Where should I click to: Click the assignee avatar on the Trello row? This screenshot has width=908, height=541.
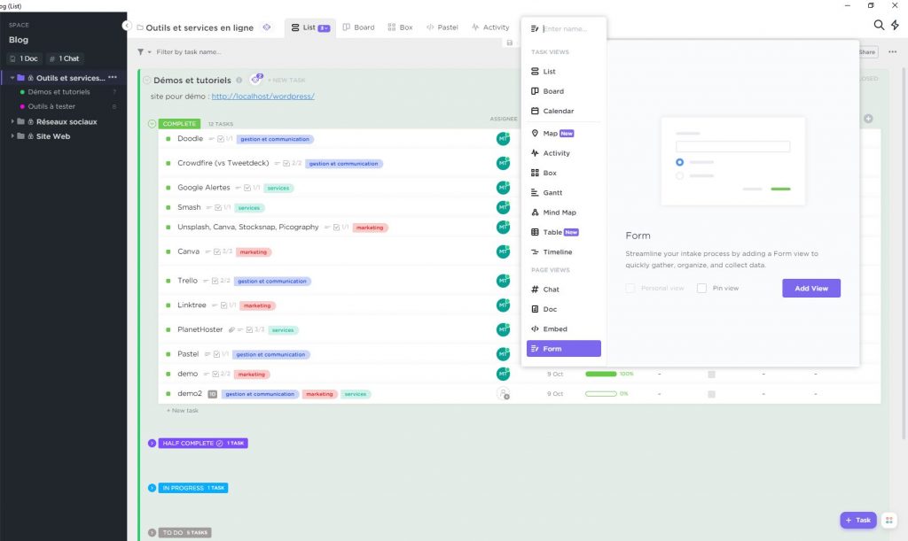[503, 281]
